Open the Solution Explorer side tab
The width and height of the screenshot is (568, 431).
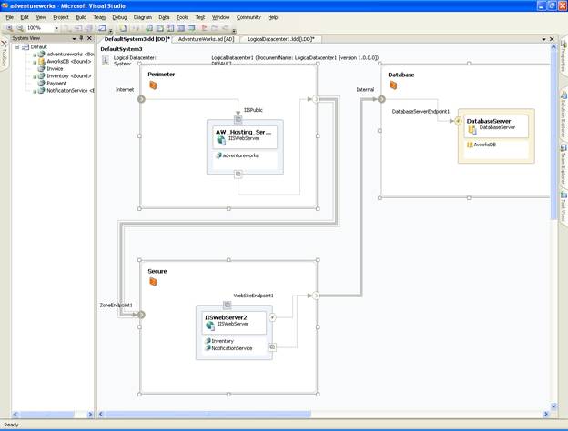(564, 114)
